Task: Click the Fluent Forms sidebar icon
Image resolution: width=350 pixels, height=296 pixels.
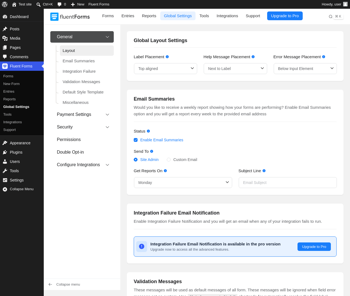Action: tap(5, 66)
